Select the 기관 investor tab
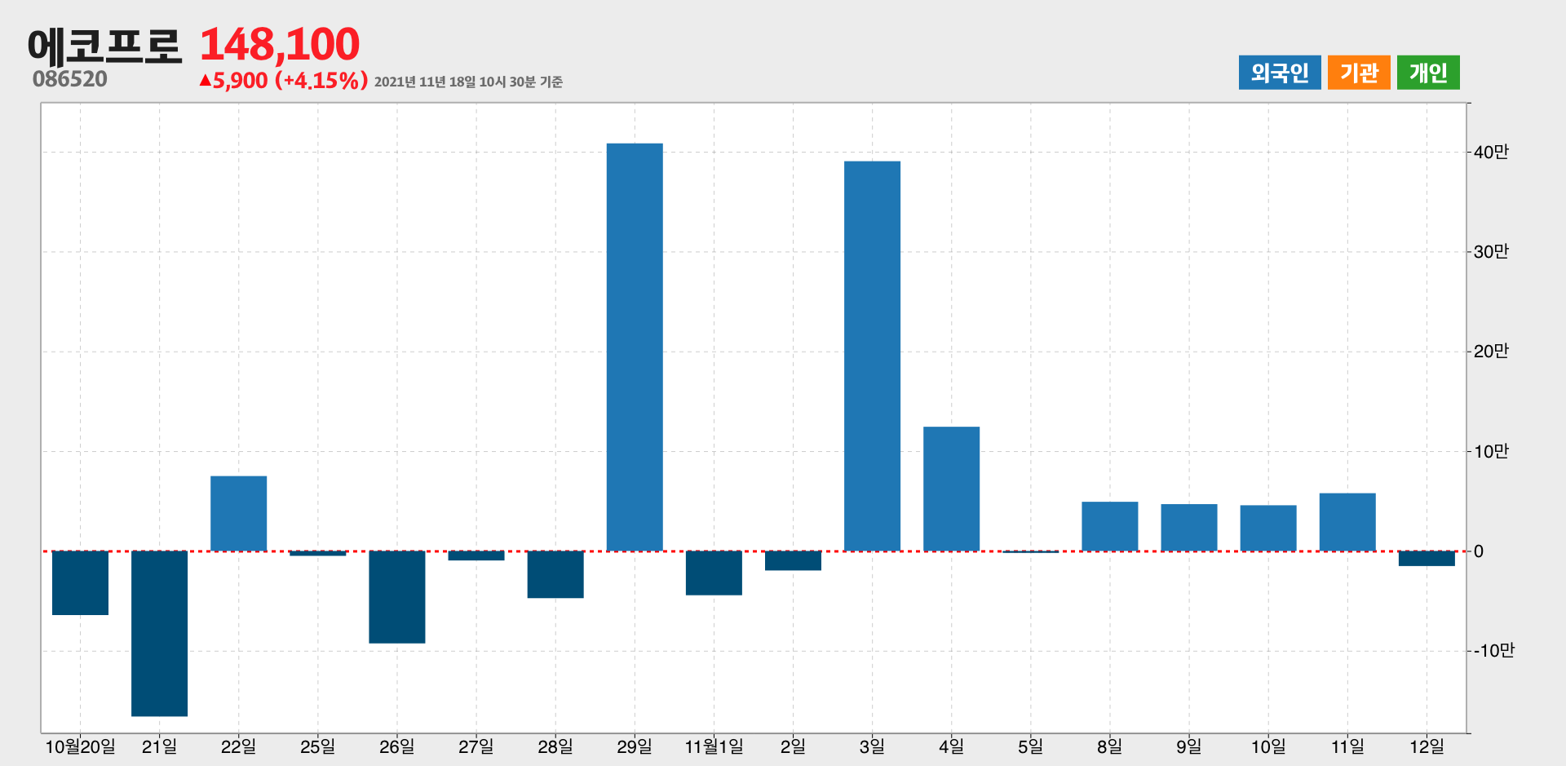 tap(1359, 73)
